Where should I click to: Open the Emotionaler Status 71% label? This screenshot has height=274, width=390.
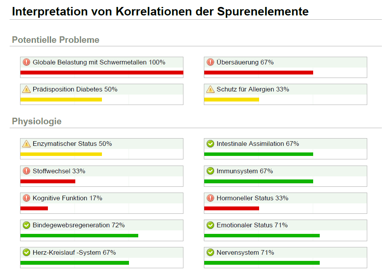coord(252,225)
